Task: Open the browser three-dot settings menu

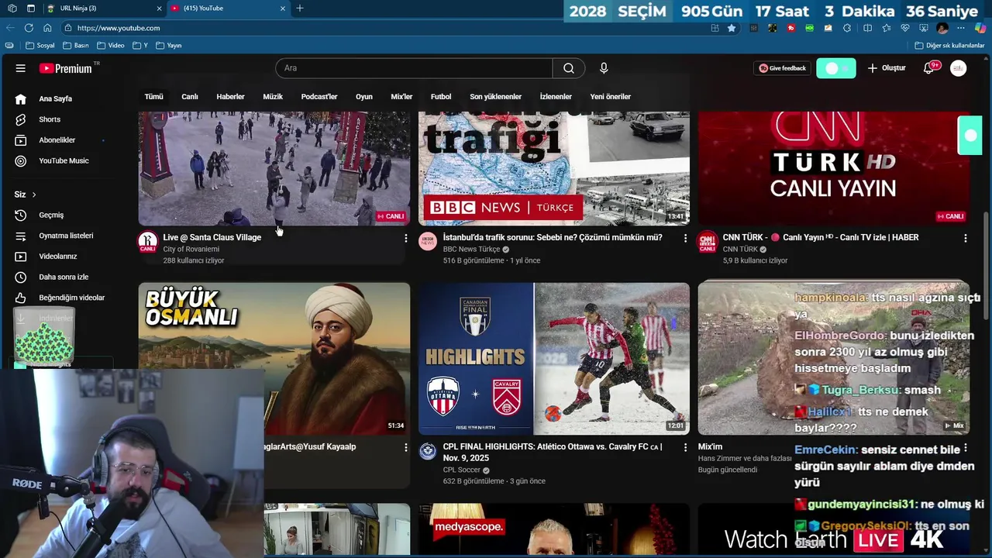Action: tap(961, 28)
